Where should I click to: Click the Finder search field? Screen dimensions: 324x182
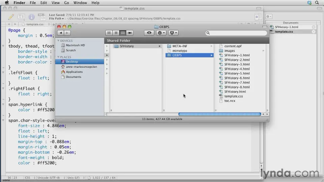236,33
